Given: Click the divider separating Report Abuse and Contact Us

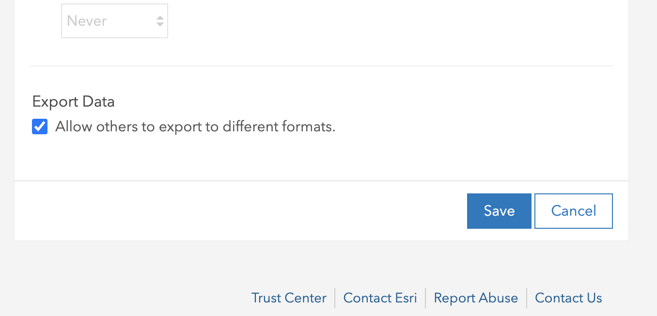Looking at the screenshot, I should [526, 298].
